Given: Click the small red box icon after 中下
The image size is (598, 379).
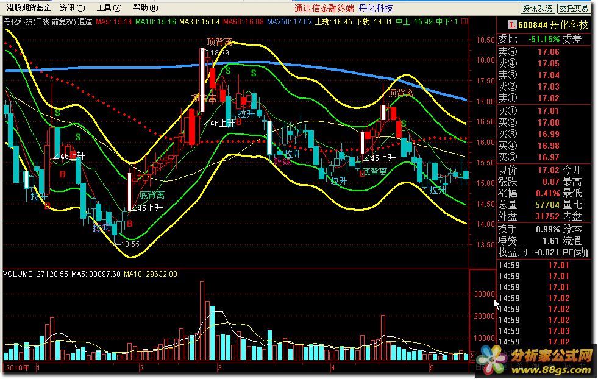Looking at the screenshot, I should [x=464, y=22].
